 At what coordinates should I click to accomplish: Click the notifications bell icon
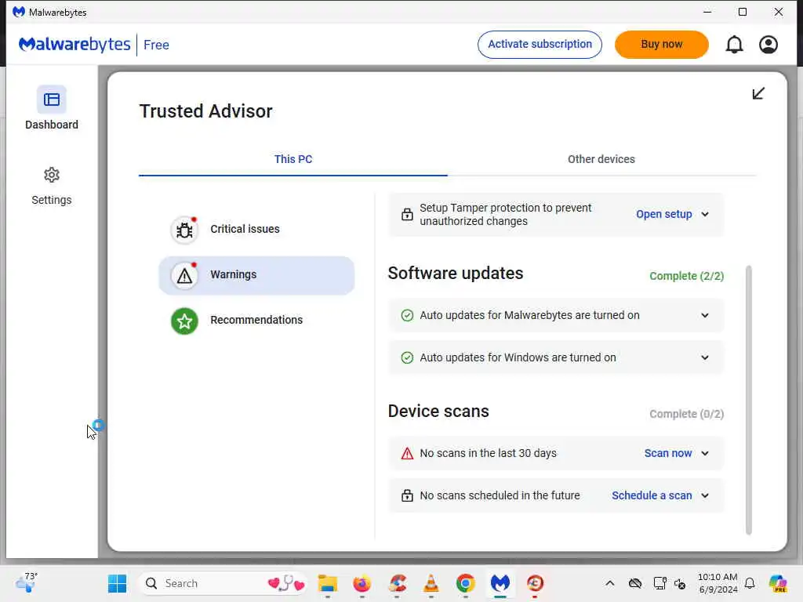click(x=734, y=45)
